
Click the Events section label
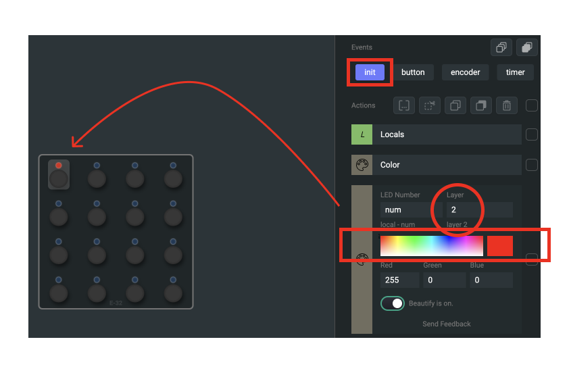362,47
